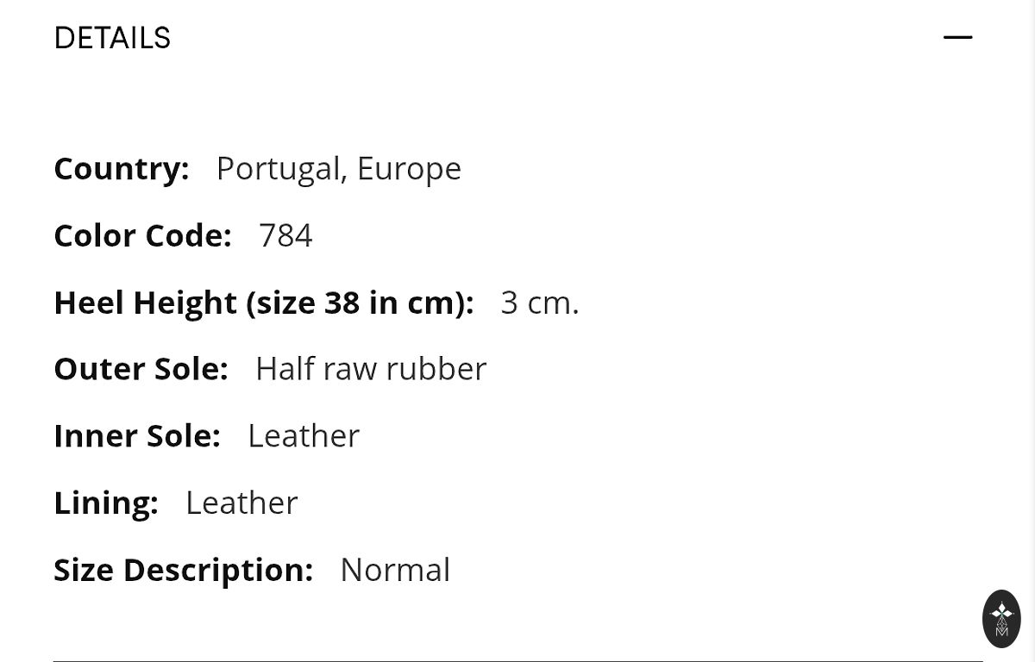Click the Leather value beside Lining
This screenshot has height=662, width=1035.
tap(241, 503)
